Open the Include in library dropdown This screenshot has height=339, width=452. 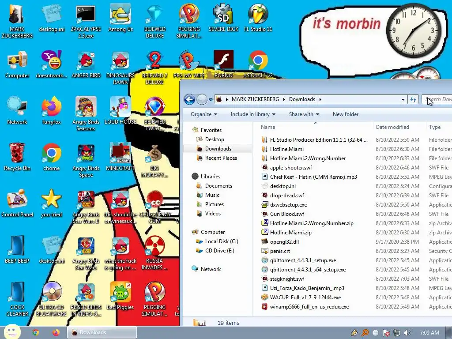253,114
